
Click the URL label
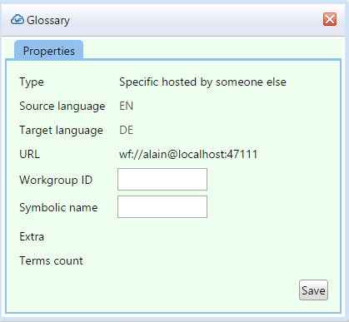click(29, 154)
